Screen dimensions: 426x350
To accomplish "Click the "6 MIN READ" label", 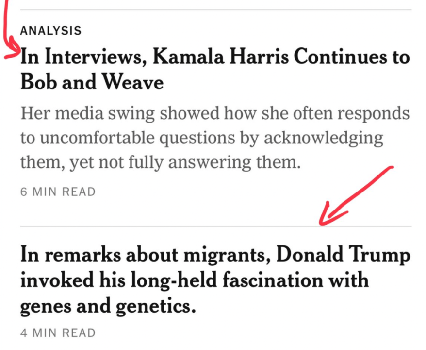I will (x=58, y=192).
